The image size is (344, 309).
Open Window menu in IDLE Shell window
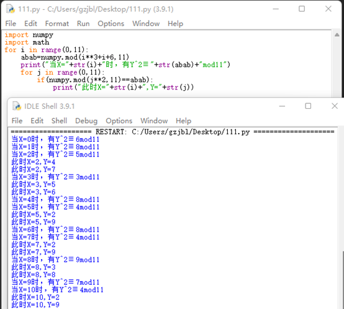[x=154, y=121]
